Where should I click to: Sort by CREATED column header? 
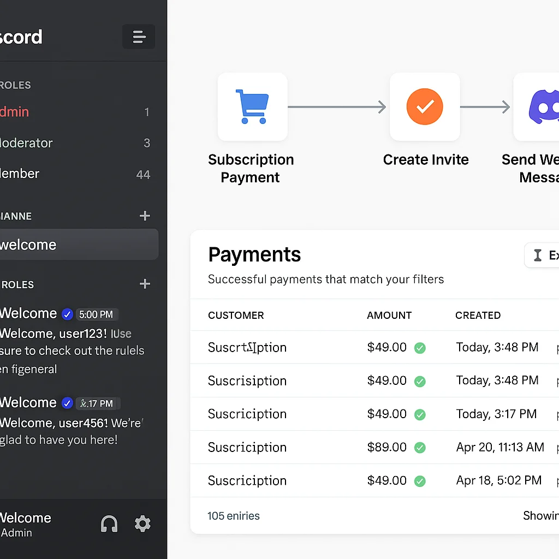[x=478, y=316]
